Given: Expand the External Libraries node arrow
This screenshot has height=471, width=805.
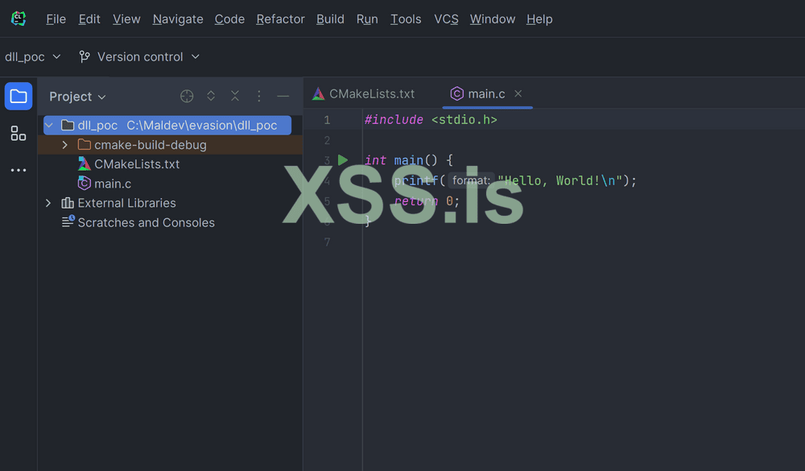Looking at the screenshot, I should (48, 203).
